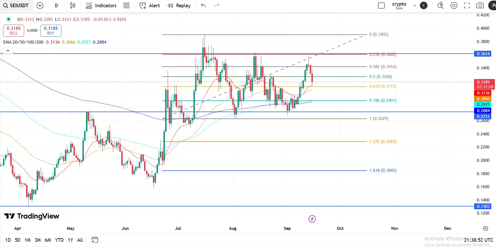Redo the chart action

[217, 6]
